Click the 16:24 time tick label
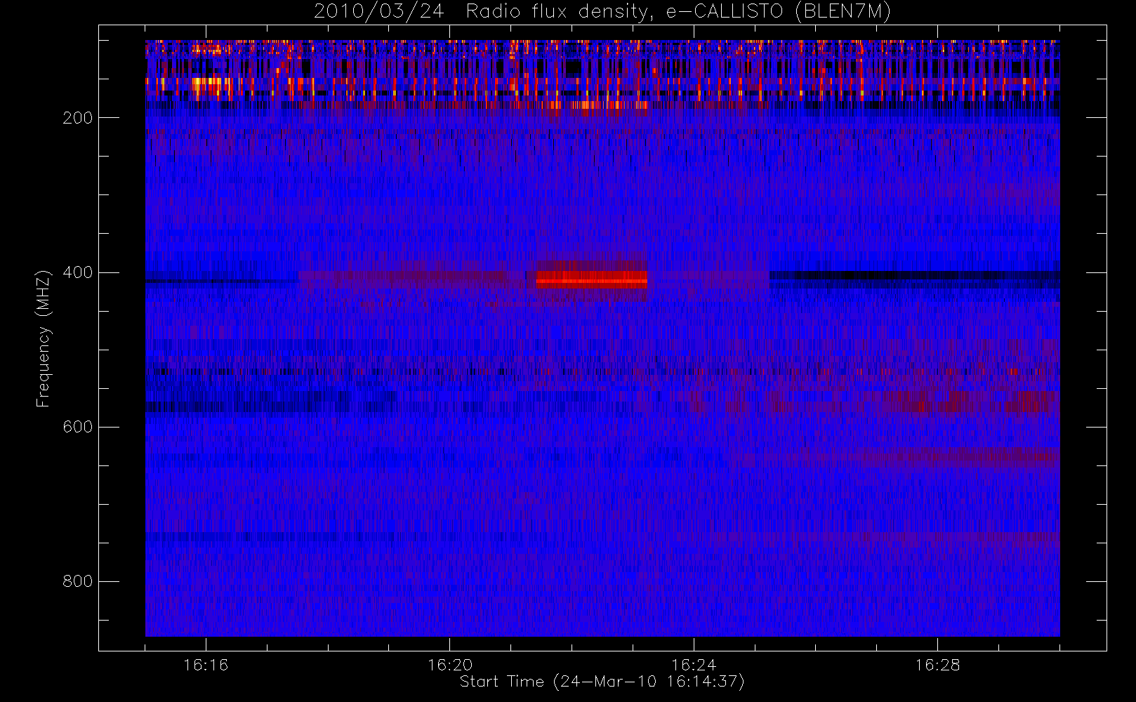 click(x=694, y=665)
